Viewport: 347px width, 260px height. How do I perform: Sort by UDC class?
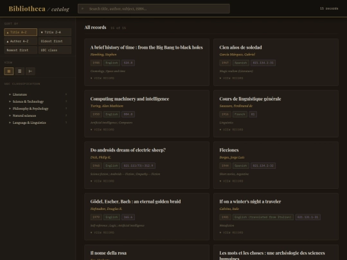tap(55, 50)
